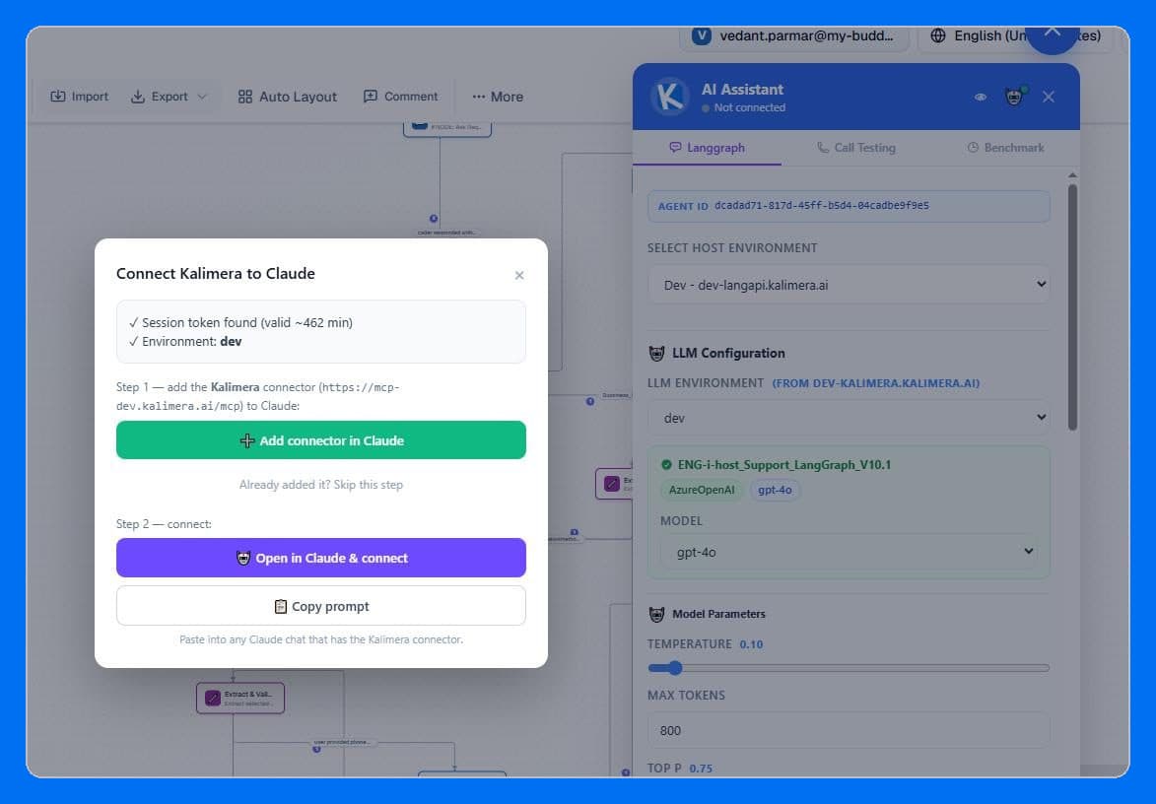The width and height of the screenshot is (1156, 804).
Task: Click Add connector in Claude button
Action: tap(320, 440)
